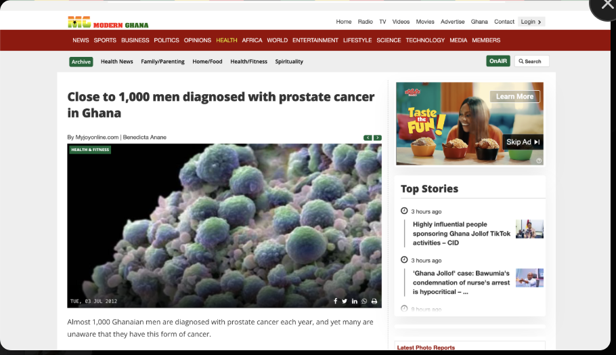Click the ad info icon
This screenshot has width=616, height=355.
click(539, 161)
